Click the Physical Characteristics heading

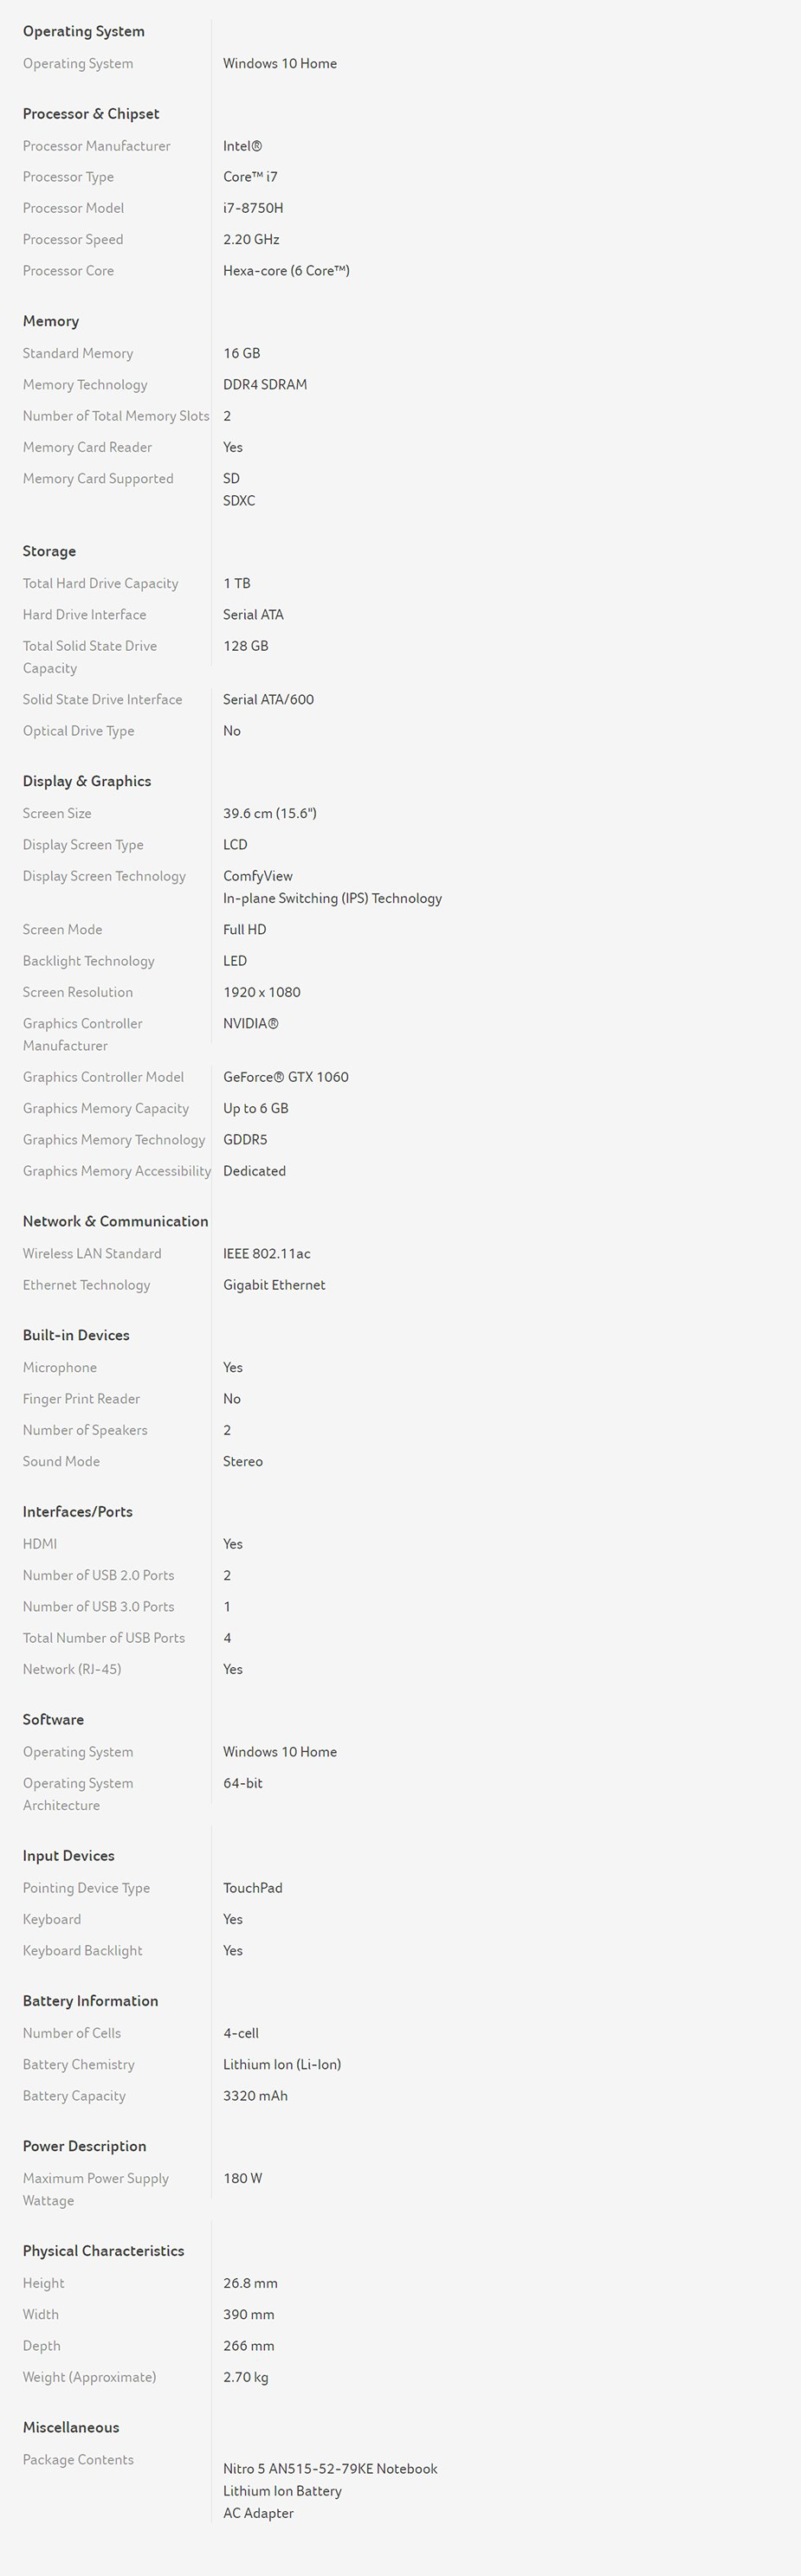104,2250
